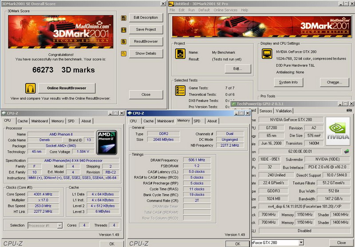The image size is (355, 247).
Task: Open the File menu in 3DMark2001 SE Pro
Action: (172, 10)
